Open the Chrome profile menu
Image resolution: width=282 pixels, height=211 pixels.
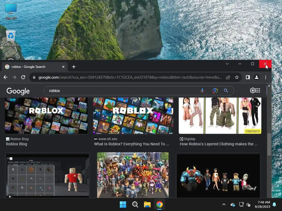(257, 77)
